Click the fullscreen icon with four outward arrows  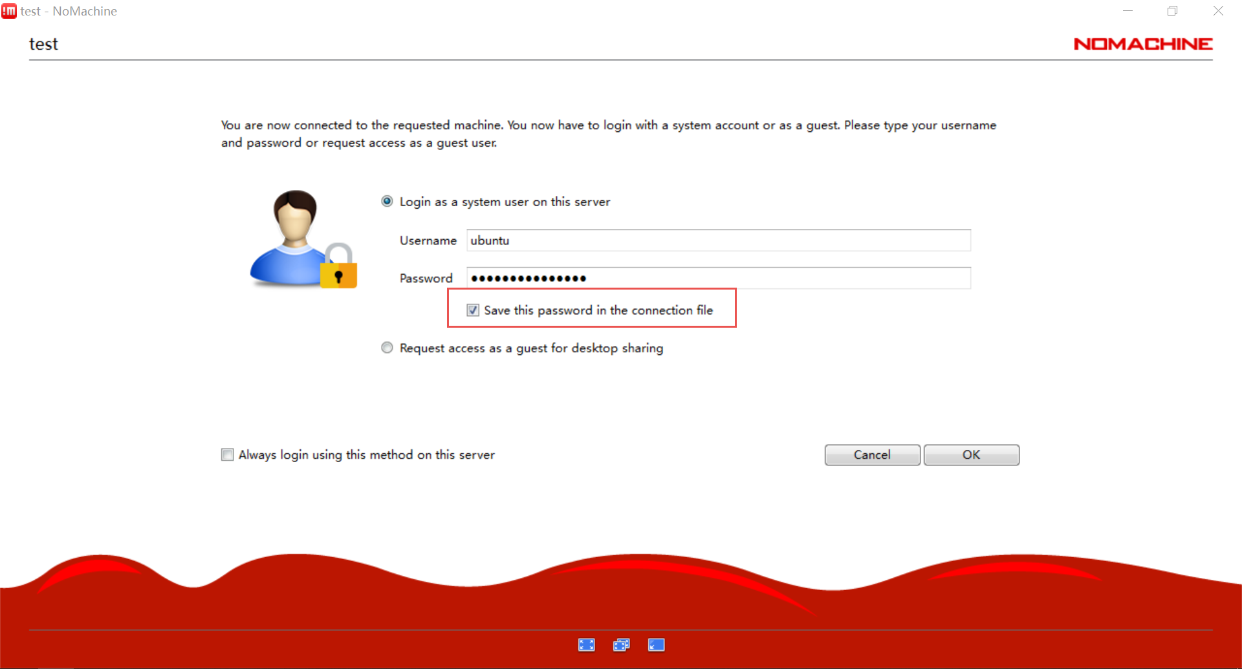tap(586, 644)
